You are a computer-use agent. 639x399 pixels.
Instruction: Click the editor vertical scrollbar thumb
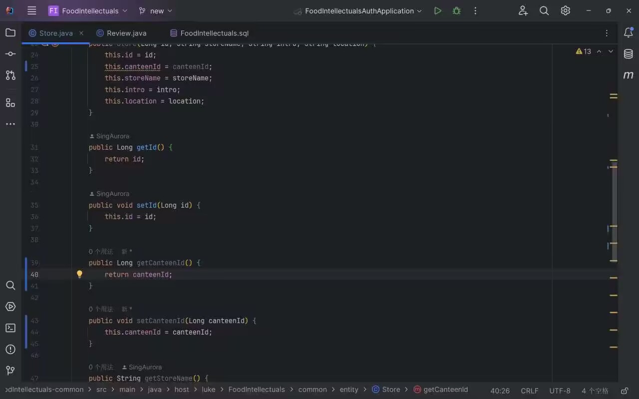615,212
